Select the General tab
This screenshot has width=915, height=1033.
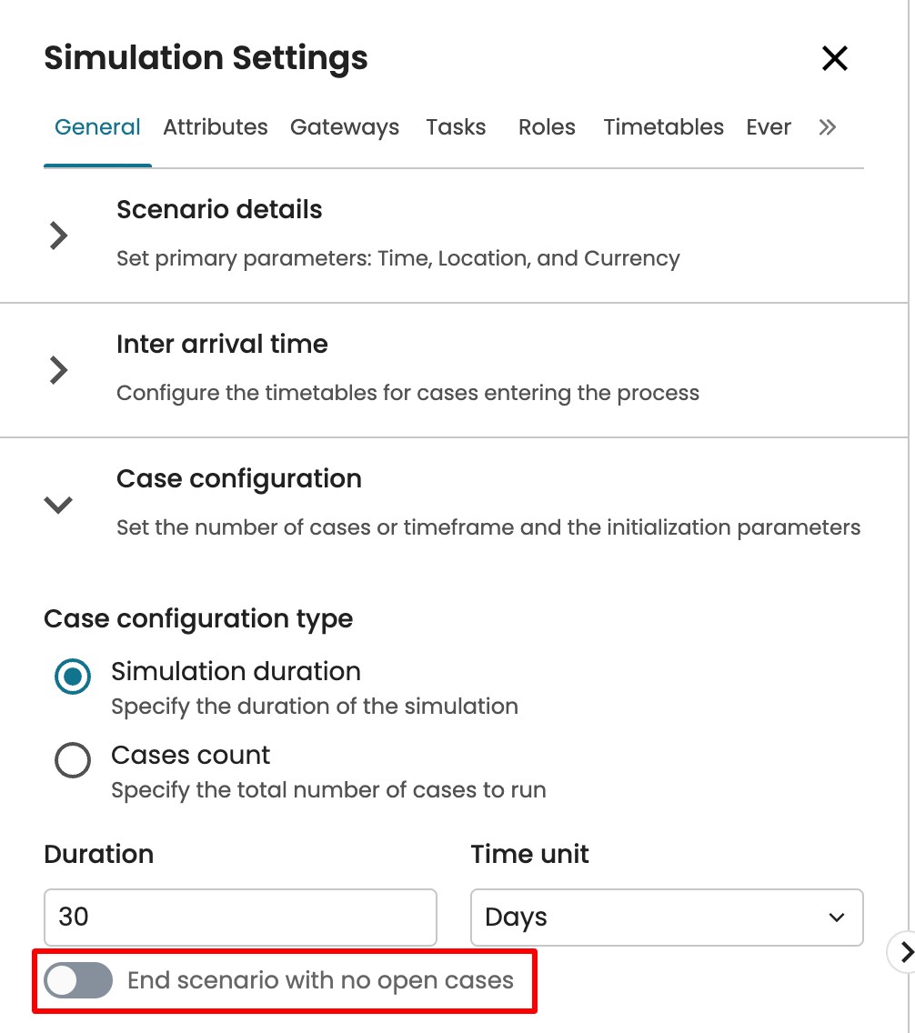pos(97,127)
